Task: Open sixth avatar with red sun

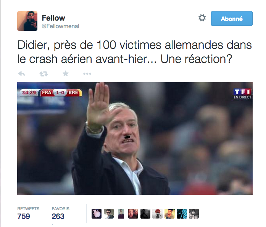Action: click(x=158, y=214)
